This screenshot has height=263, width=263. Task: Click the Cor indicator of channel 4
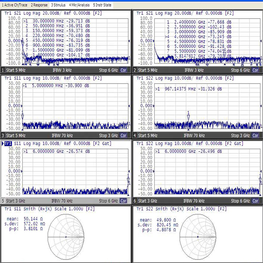coord(255,135)
